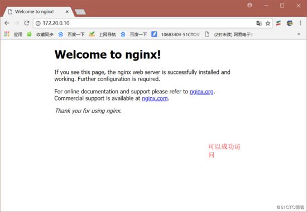This screenshot has width=307, height=212.
Task: Follow the nginx.org link
Action: point(202,92)
